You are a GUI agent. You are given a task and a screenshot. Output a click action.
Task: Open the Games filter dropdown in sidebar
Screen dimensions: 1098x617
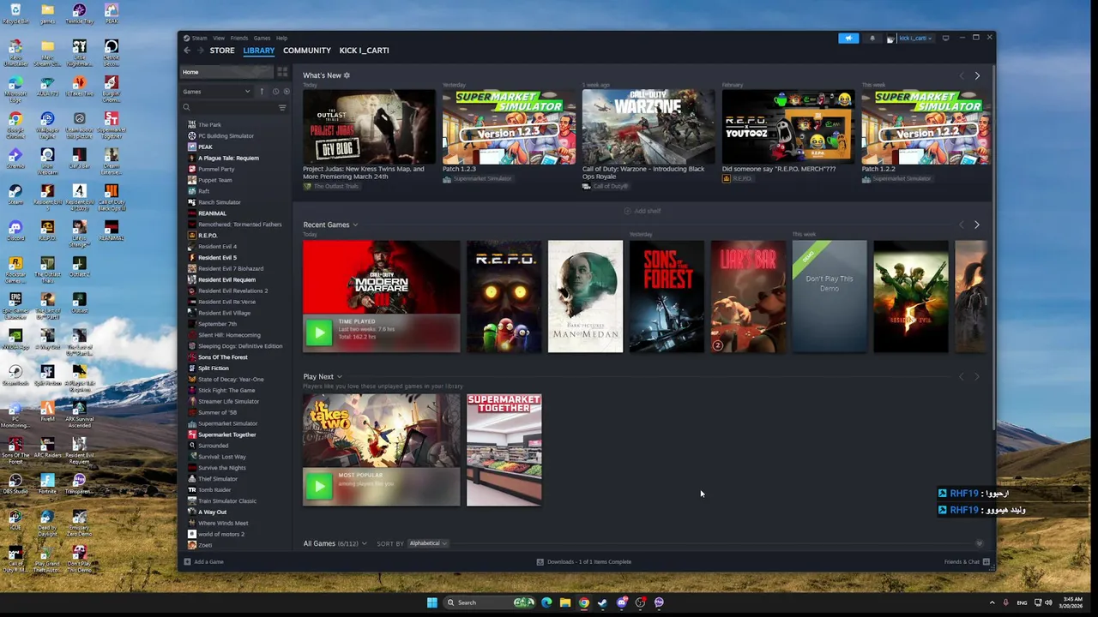tap(217, 92)
